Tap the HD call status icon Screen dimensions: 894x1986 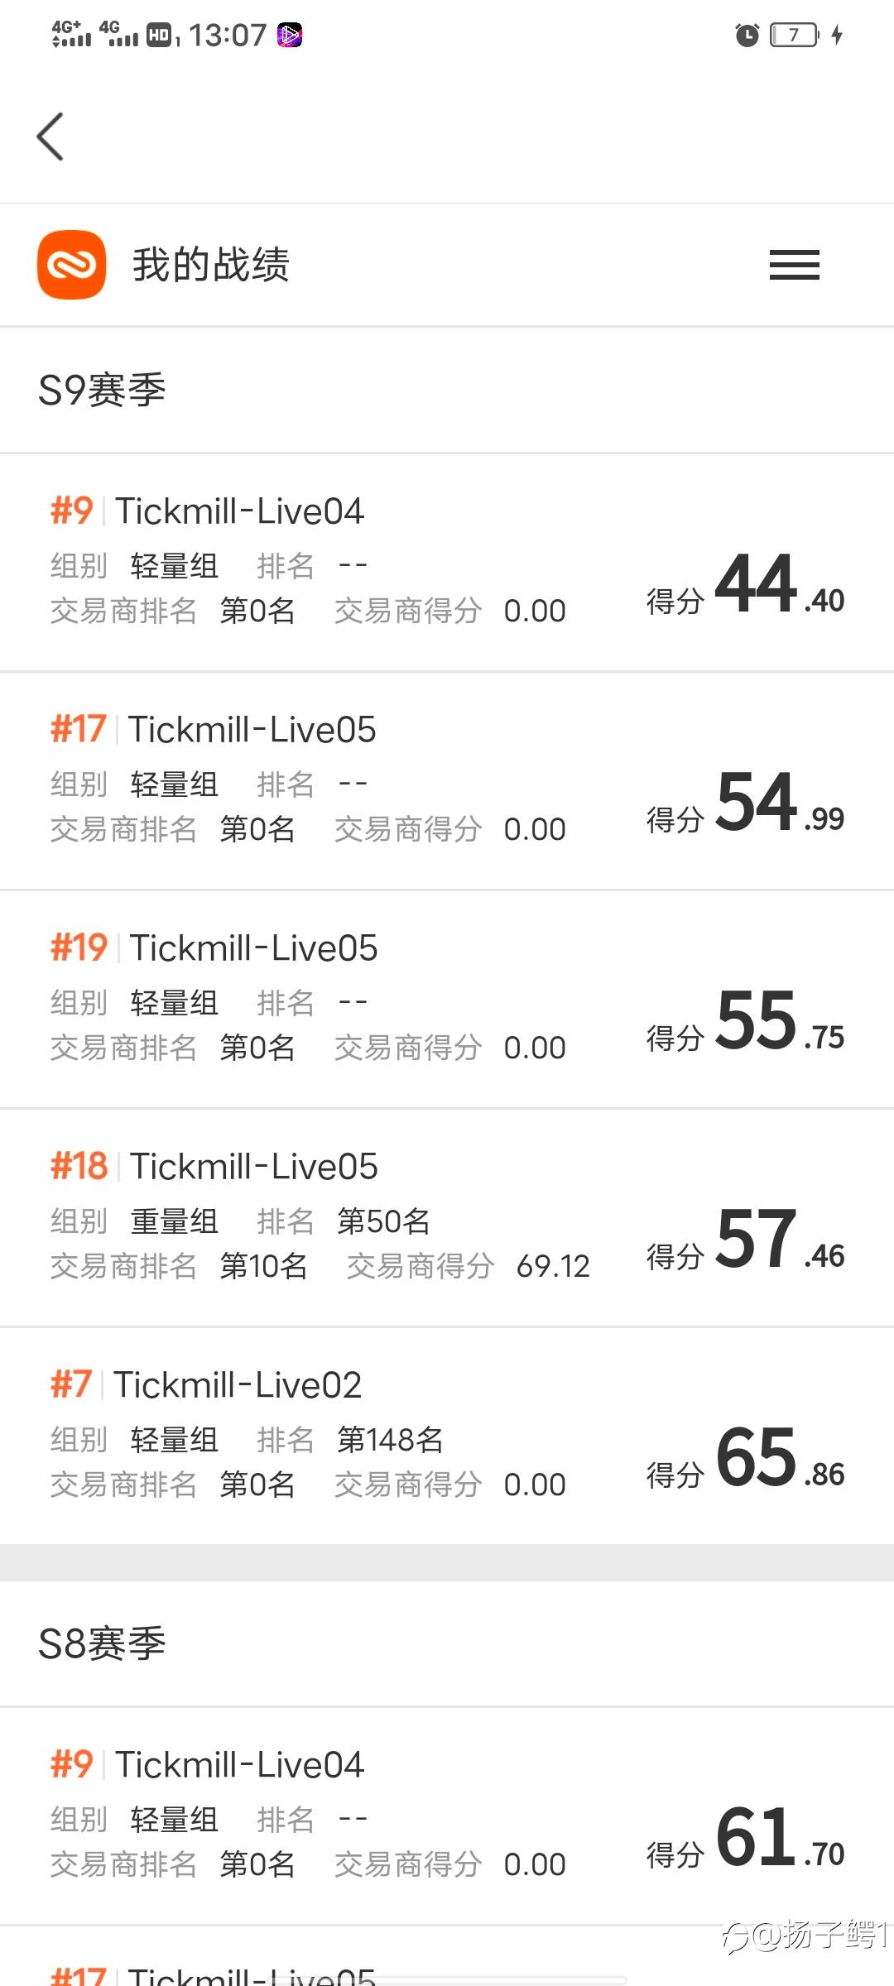(159, 35)
